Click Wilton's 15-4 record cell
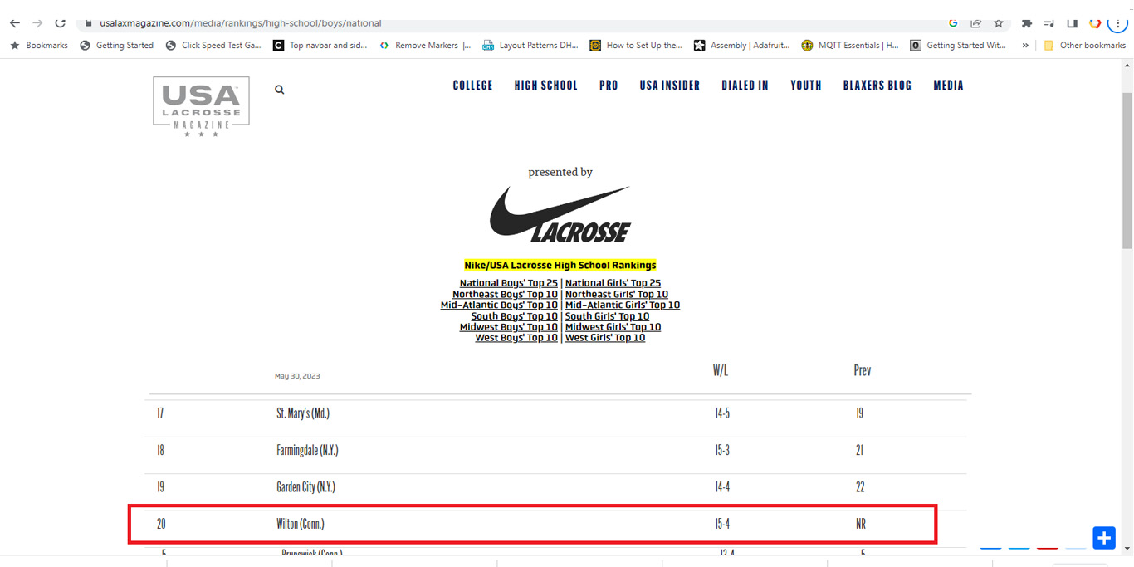1134x567 pixels. [x=722, y=524]
